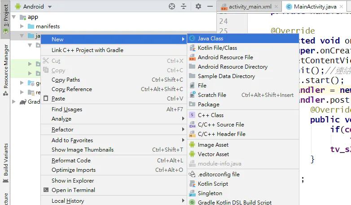
Task: Open the Refactor submenu arrow
Action: (x=183, y=129)
